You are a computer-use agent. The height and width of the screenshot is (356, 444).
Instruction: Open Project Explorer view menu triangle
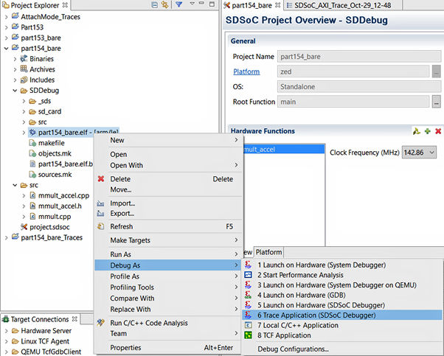pyautogui.click(x=192, y=4)
